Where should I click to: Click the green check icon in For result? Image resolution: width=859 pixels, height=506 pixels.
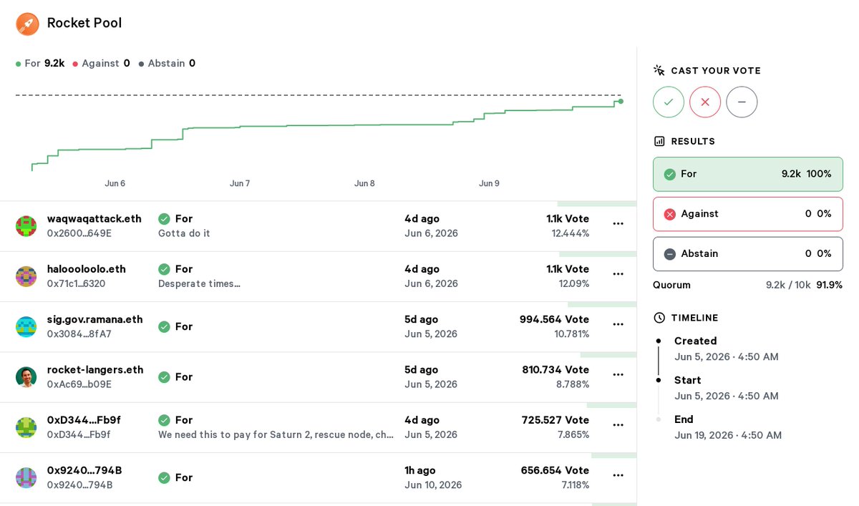670,174
